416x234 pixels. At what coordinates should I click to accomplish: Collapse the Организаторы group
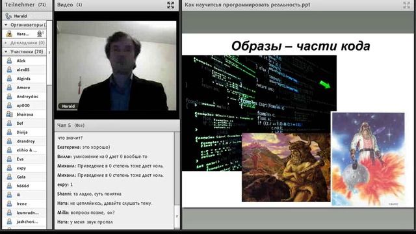point(6,25)
